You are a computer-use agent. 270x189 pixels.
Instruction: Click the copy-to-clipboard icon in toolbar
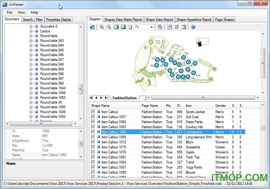tap(170, 27)
